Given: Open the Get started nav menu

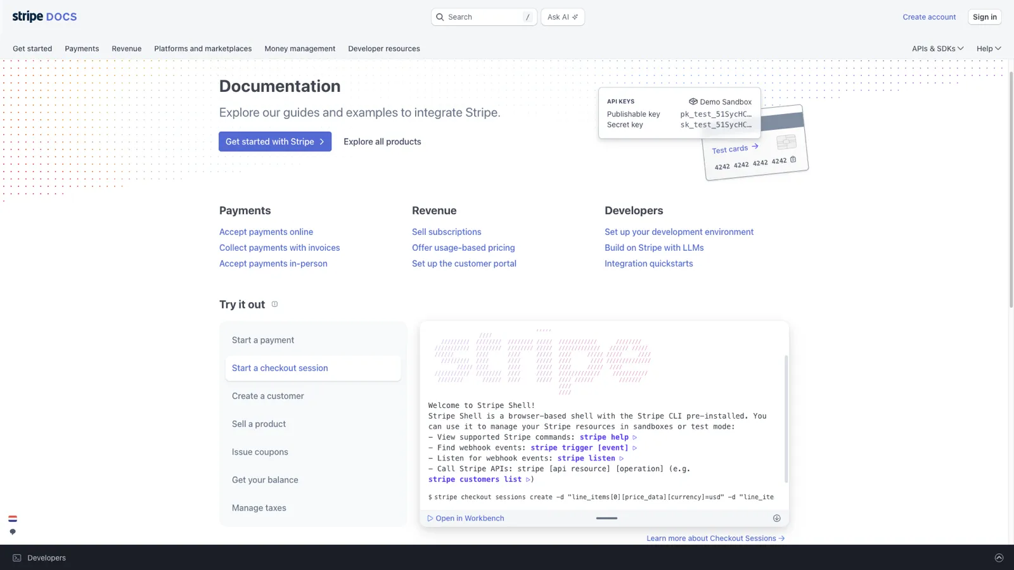Looking at the screenshot, I should click(x=32, y=49).
